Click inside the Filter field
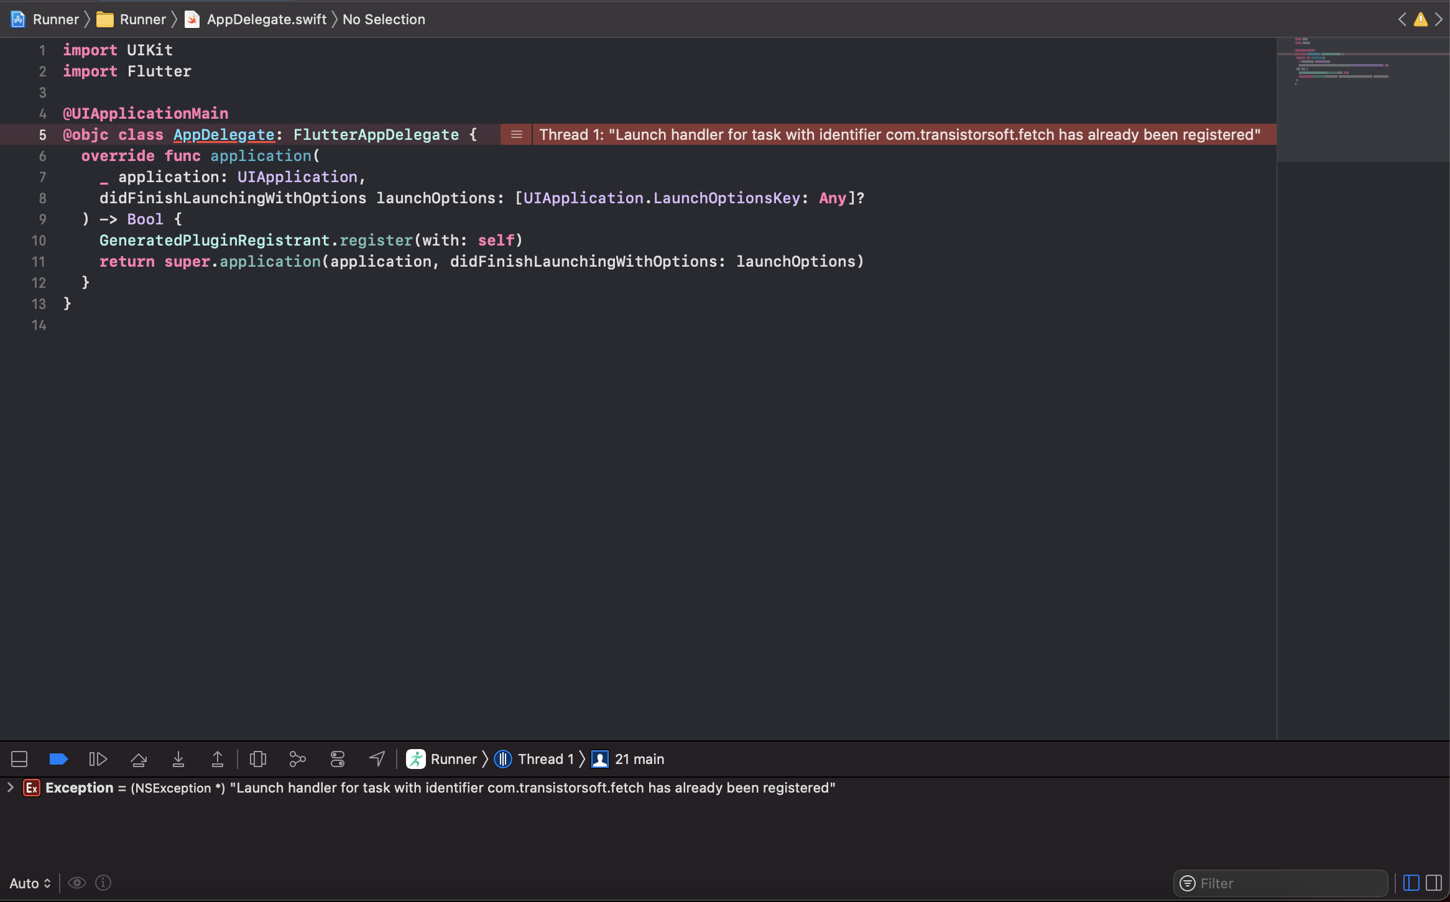The image size is (1450, 902). tap(1281, 883)
